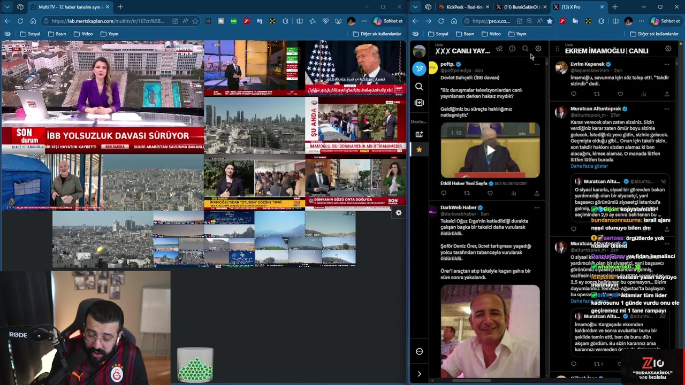
Task: Open the taxi driver photo in DarkWeb Haber post
Action: (490, 332)
